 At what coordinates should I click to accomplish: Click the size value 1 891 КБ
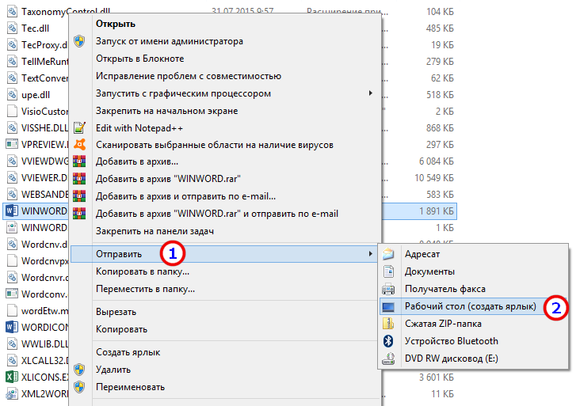pos(436,211)
